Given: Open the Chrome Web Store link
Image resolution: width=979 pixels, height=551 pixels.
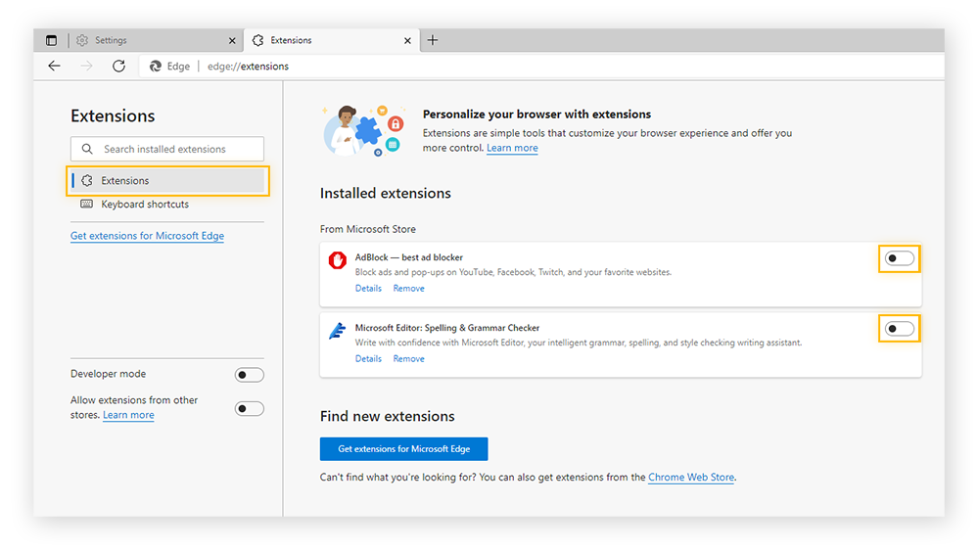Looking at the screenshot, I should [x=691, y=478].
